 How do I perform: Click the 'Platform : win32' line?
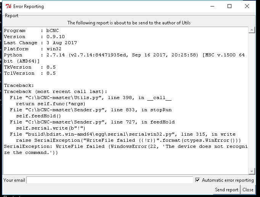click(33, 49)
